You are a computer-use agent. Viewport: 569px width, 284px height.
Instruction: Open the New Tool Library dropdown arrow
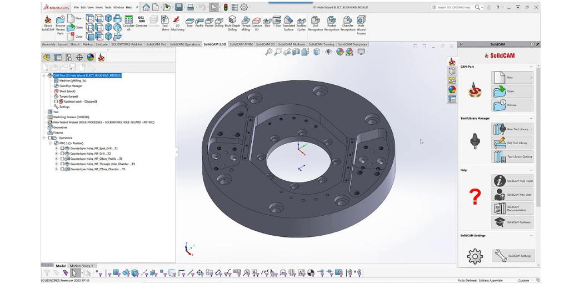tap(532, 129)
